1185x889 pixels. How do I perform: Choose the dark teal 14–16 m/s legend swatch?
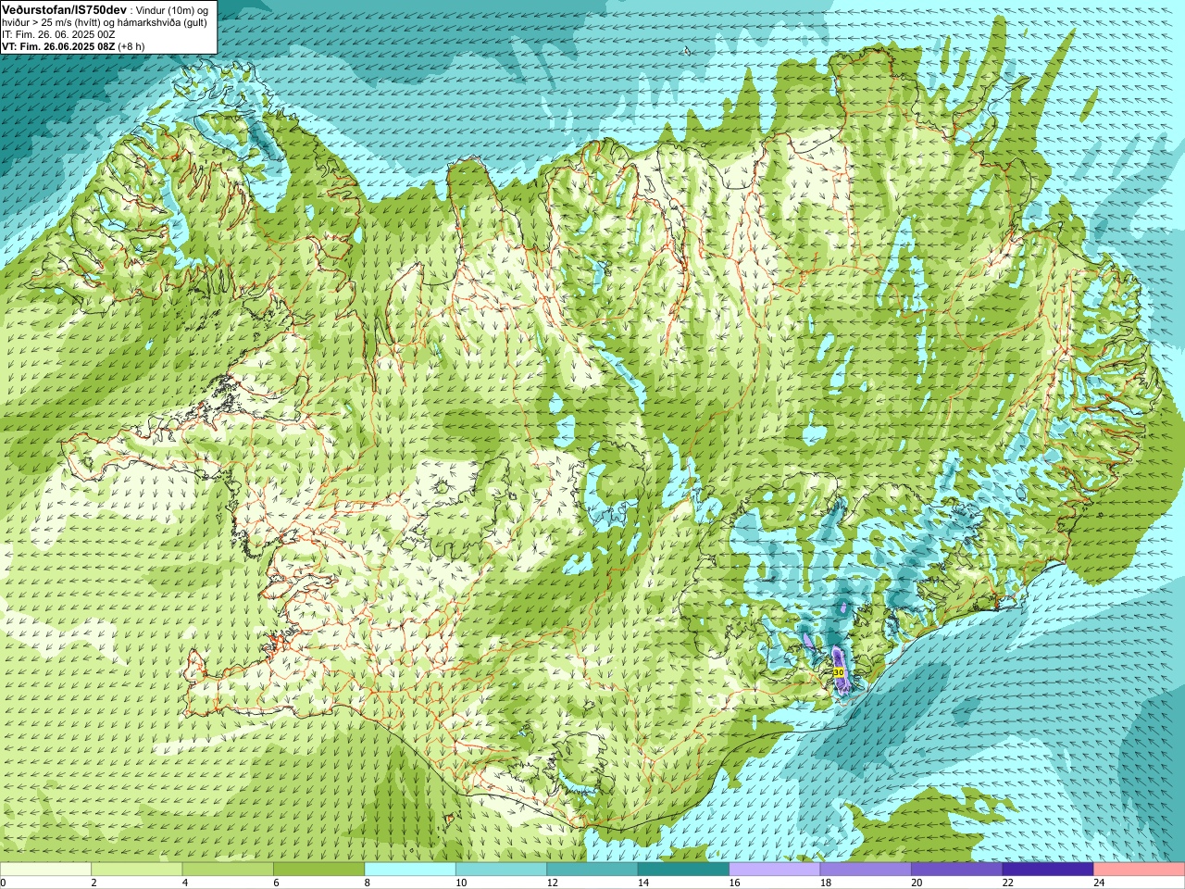pos(683,870)
